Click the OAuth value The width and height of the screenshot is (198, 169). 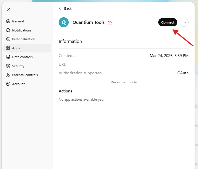pos(183,73)
